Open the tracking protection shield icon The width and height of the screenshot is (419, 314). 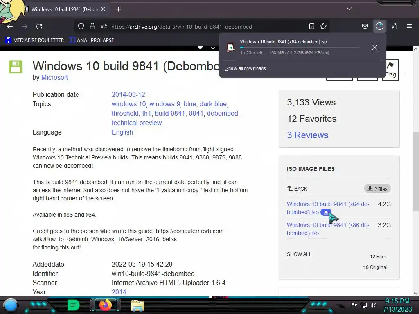81,27
